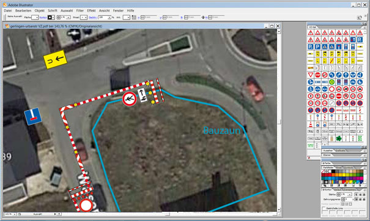This screenshot has width=370, height=221.
Task: Open the Fenster menu
Action: point(118,10)
